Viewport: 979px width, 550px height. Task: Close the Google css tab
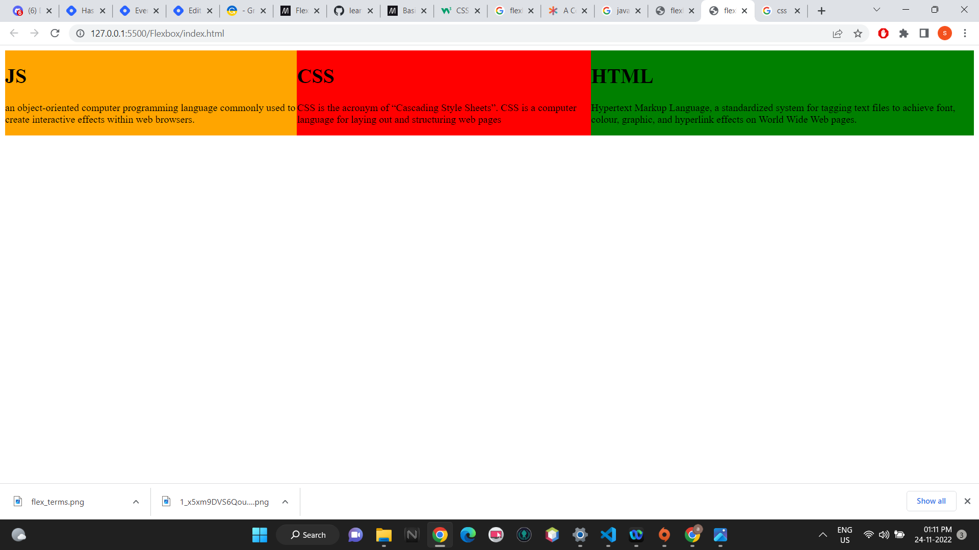tap(797, 11)
